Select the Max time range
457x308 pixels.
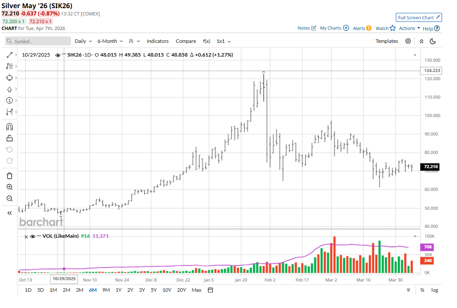click(196, 290)
